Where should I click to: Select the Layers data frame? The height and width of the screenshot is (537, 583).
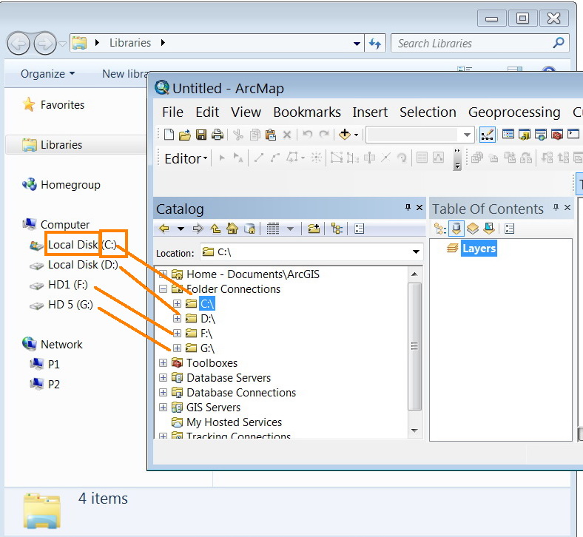[479, 249]
